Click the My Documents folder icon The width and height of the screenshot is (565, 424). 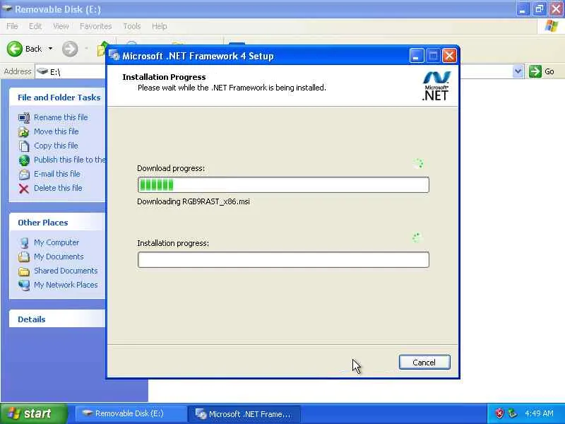[x=24, y=257]
